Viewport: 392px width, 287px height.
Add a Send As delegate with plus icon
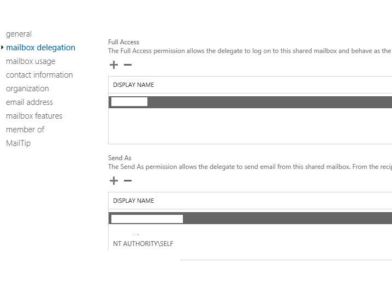click(114, 180)
